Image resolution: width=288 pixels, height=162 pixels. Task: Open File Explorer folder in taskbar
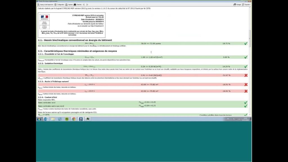(x=53, y=119)
